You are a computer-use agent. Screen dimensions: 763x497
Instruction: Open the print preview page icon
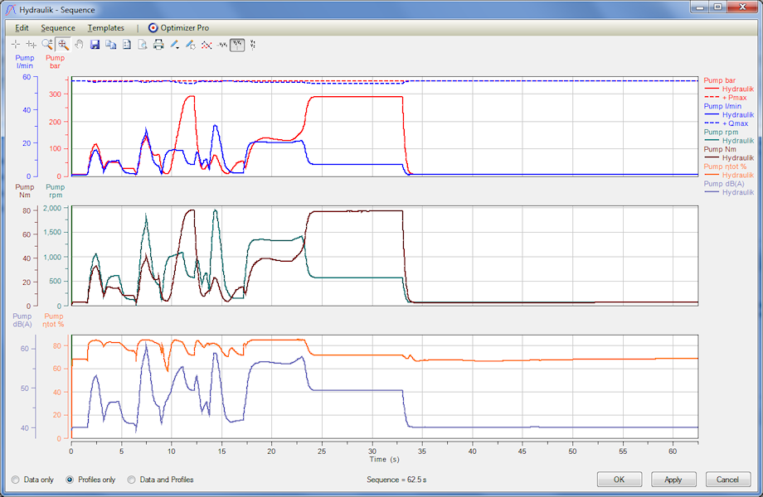coord(143,45)
